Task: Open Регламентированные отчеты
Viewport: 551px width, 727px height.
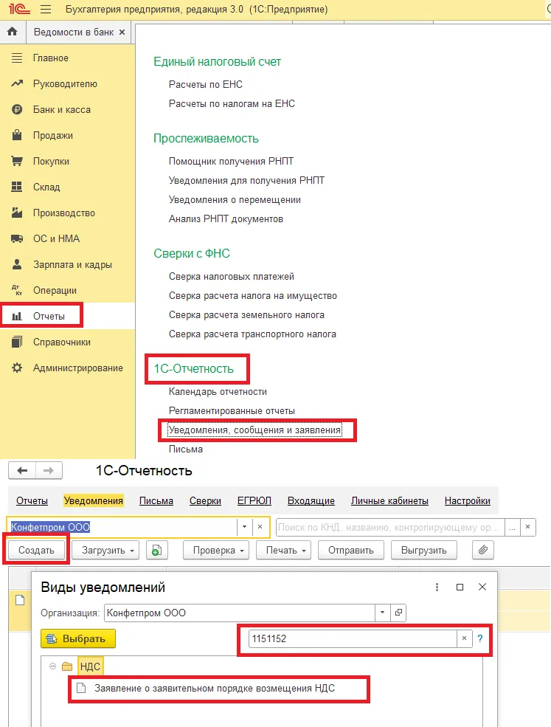Action: [x=232, y=411]
